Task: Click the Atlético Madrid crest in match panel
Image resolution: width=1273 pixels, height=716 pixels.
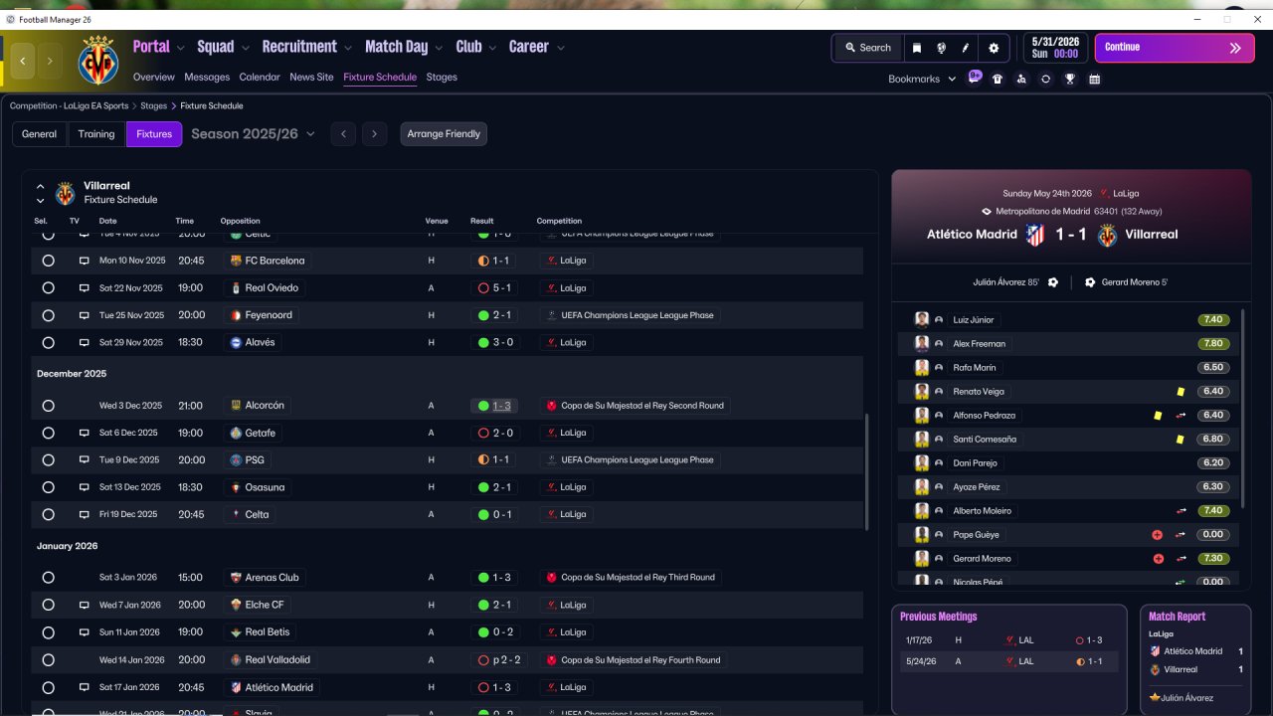Action: (1035, 235)
